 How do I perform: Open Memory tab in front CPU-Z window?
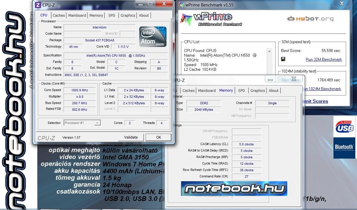click(x=96, y=16)
